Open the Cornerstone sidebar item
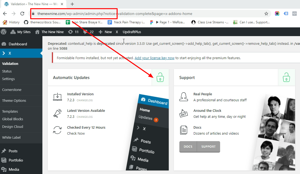The height and width of the screenshot is (174, 300). [12, 90]
